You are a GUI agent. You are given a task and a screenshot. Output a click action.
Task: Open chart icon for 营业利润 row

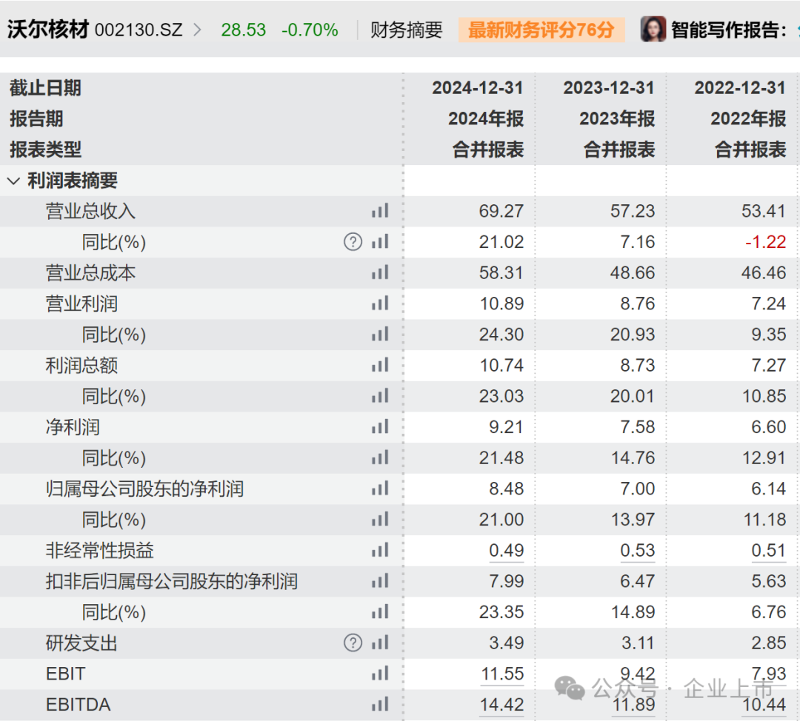click(380, 304)
